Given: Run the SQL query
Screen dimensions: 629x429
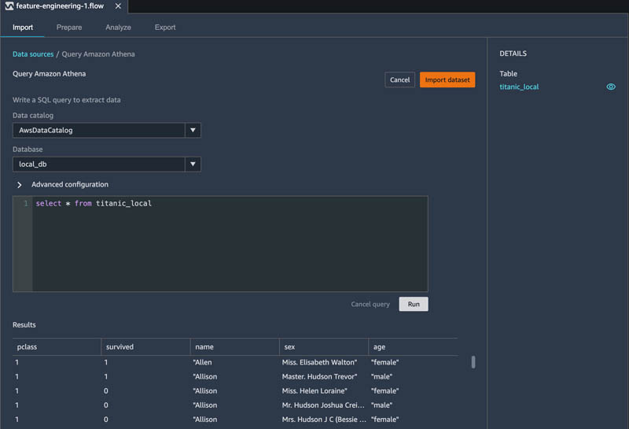Looking at the screenshot, I should 414,304.
